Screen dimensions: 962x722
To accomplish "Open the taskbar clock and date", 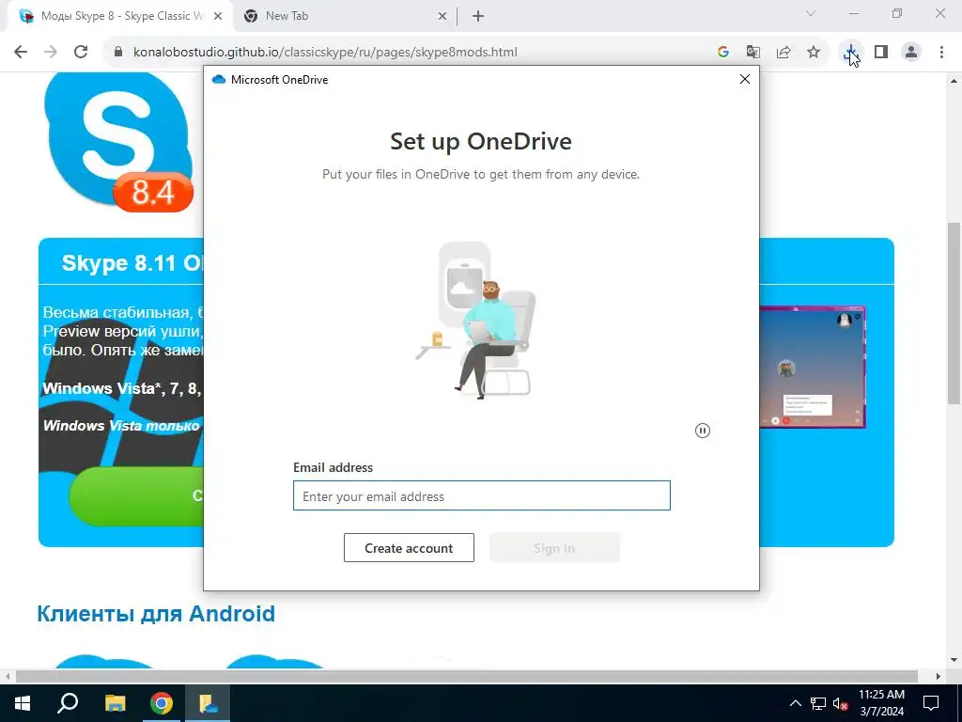I will coord(881,703).
